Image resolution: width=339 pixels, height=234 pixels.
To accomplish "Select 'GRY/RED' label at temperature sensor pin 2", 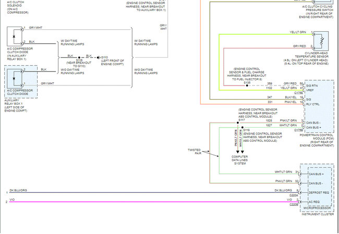I will click(299, 46).
